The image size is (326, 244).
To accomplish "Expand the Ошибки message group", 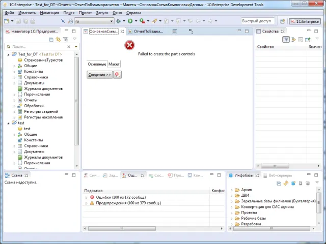I will click(x=86, y=197).
